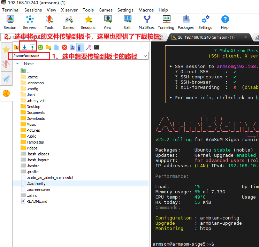Toggle the follow terminal folder icon
The height and width of the screenshot is (247, 259).
80,47
